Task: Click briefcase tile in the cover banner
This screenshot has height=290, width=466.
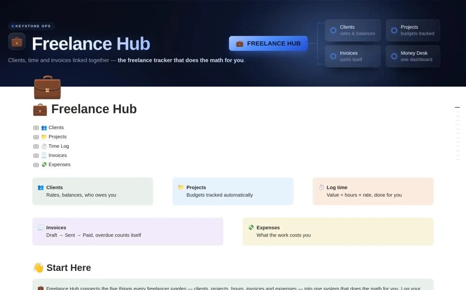Action: click(x=17, y=42)
